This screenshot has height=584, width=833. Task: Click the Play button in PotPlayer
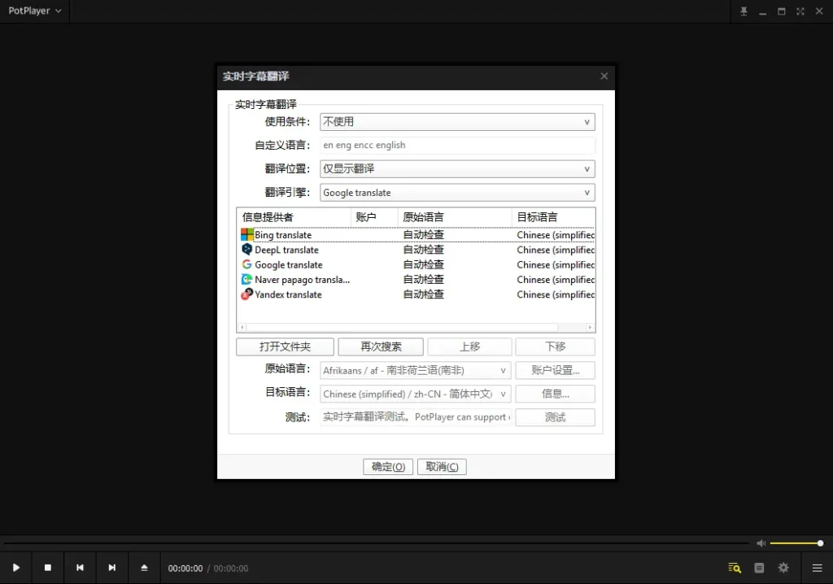click(x=16, y=568)
